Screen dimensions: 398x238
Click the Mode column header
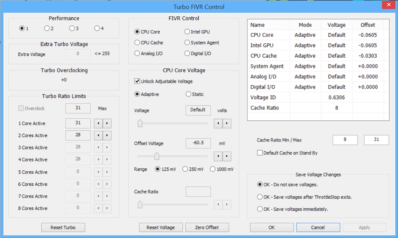click(305, 25)
